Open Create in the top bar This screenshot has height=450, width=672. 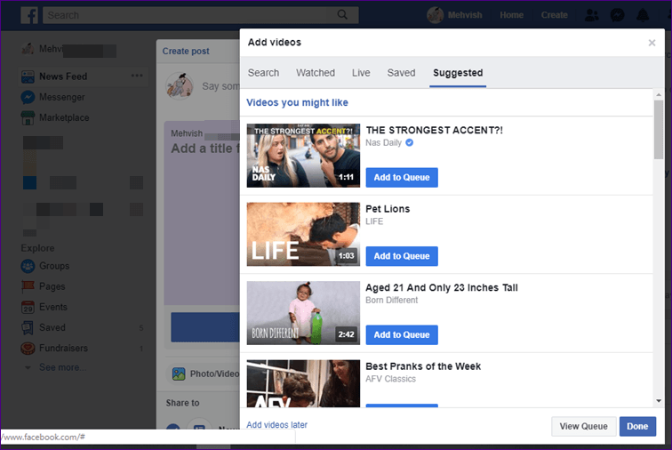click(x=554, y=15)
